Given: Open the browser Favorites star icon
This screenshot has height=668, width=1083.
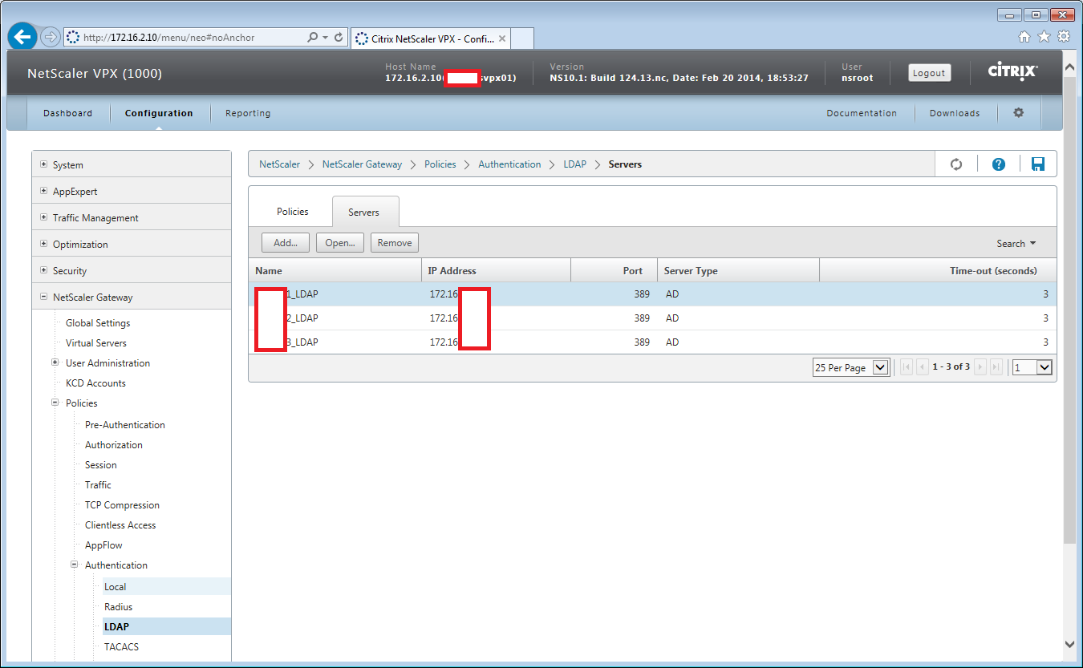Looking at the screenshot, I should 1044,36.
